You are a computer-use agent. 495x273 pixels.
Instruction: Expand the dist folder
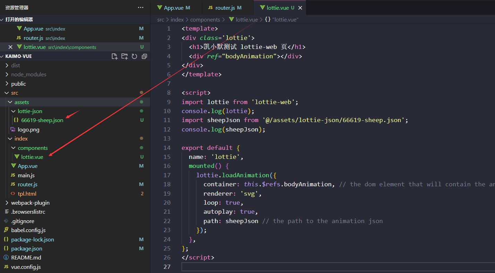75,65
